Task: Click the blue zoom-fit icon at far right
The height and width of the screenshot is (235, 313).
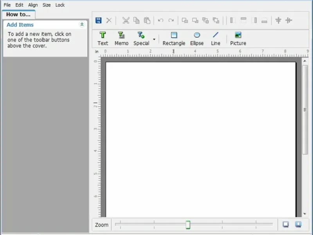Action: 298,224
